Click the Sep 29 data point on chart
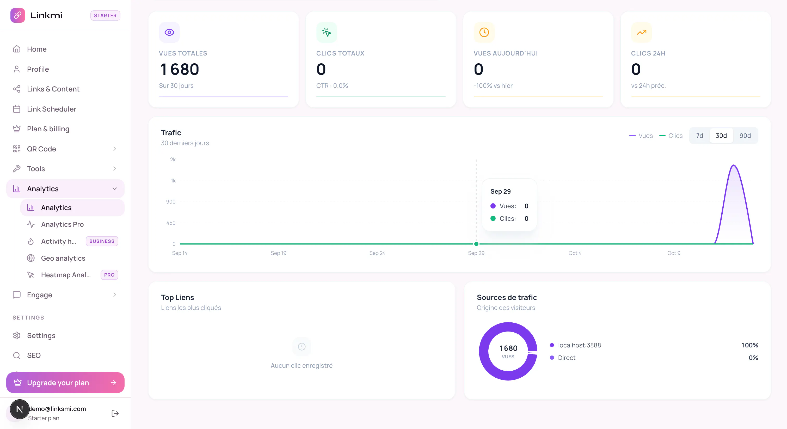Viewport: 787px width, 429px height. point(476,244)
